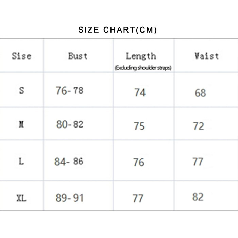Click the 89-91 bust measurement
Viewport: 238px width, 238px height.
(x=69, y=198)
